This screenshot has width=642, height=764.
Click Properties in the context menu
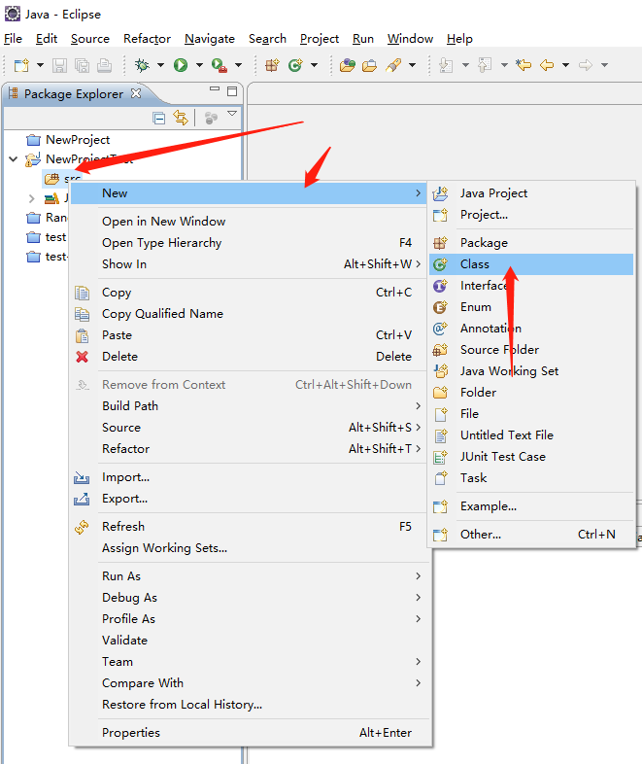coord(131,733)
